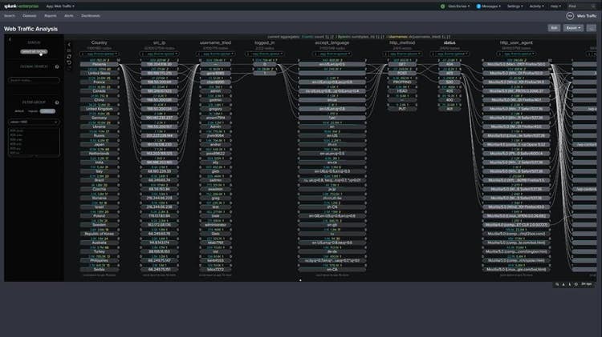Click the search nodes input field
The image size is (602, 337).
point(33,80)
